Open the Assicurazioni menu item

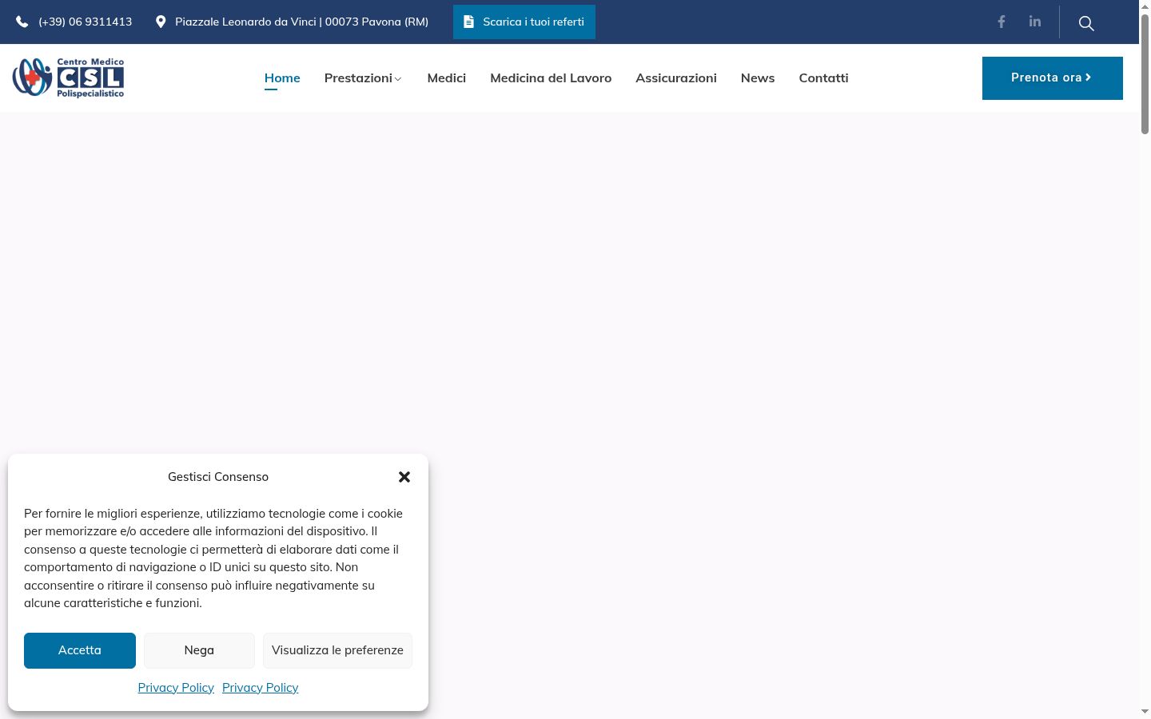[676, 78]
